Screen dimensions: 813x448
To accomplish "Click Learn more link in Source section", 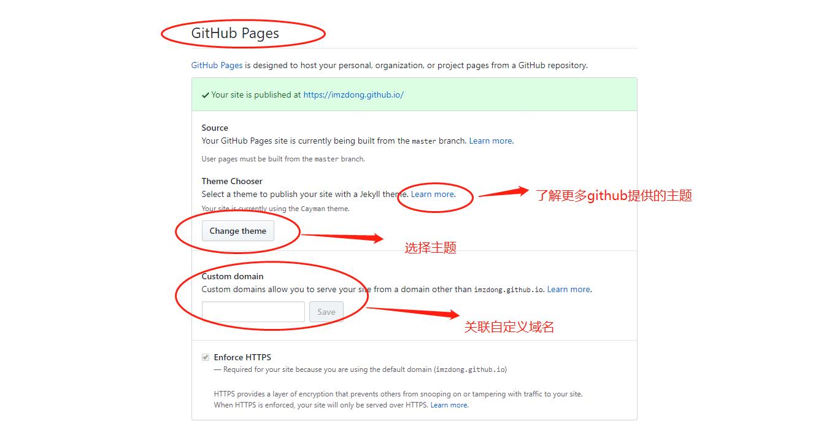I will 491,141.
